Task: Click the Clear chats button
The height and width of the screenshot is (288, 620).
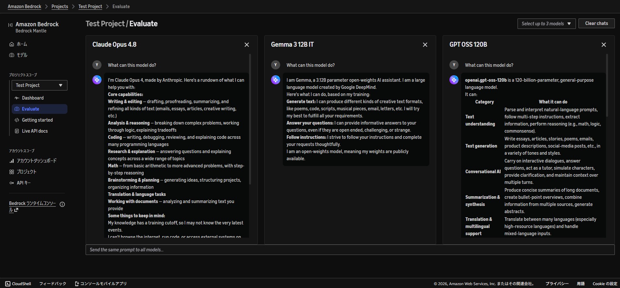Action: [x=596, y=23]
